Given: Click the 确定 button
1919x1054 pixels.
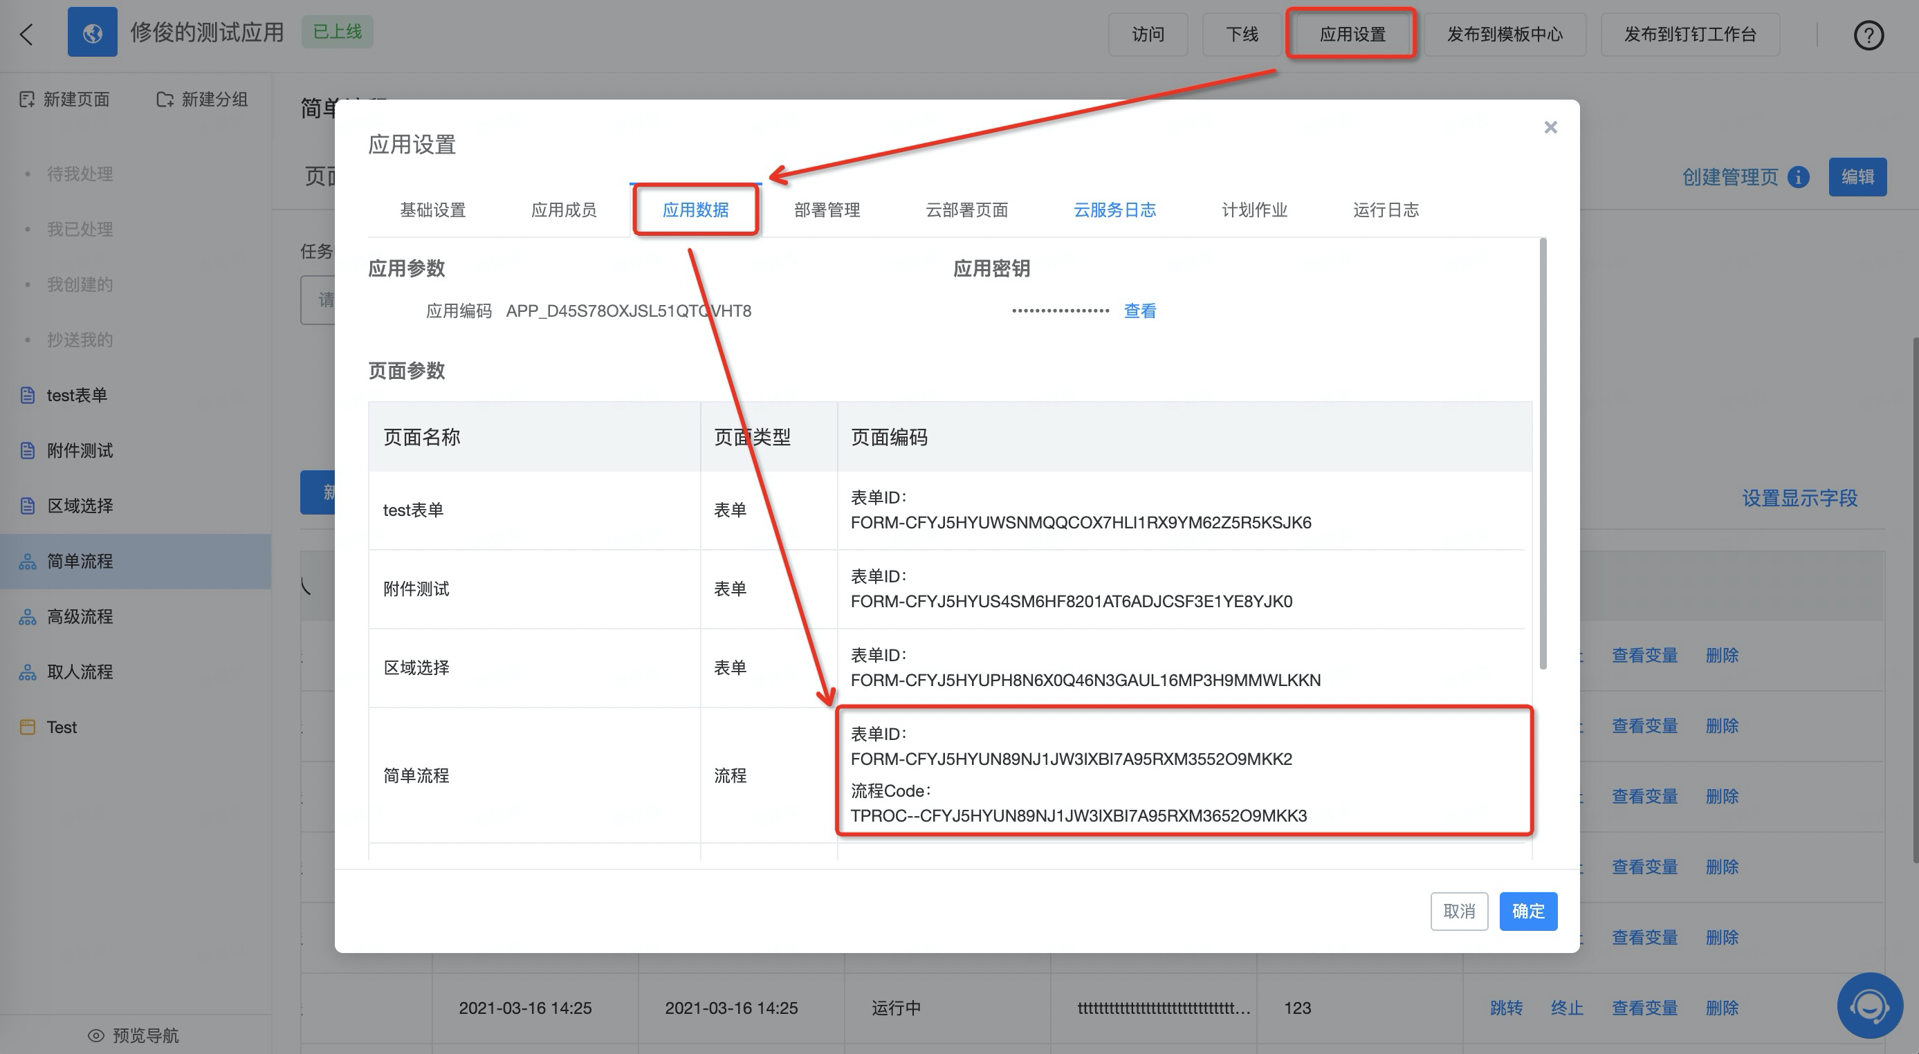Looking at the screenshot, I should pyautogui.click(x=1528, y=911).
